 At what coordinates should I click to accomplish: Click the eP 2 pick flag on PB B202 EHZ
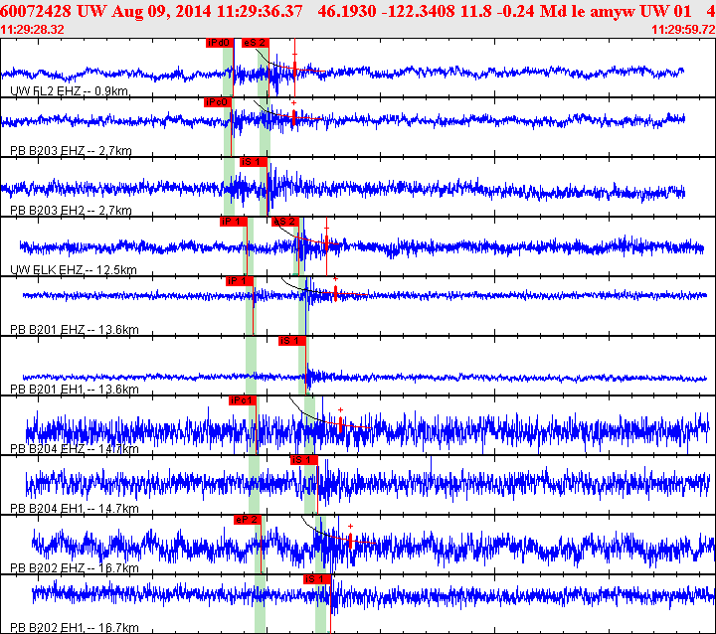247,520
